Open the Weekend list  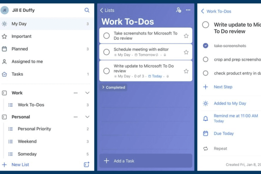pyautogui.click(x=27, y=142)
